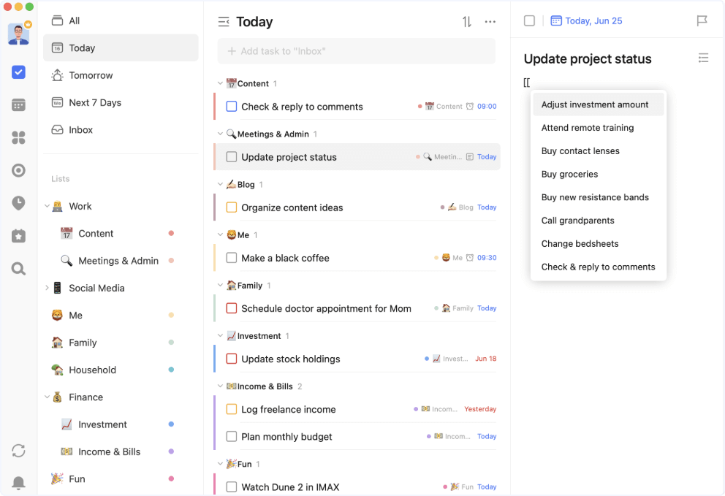Viewport: 725px width, 496px height.
Task: Tick the Log freelance income checkbox
Action: pos(232,409)
